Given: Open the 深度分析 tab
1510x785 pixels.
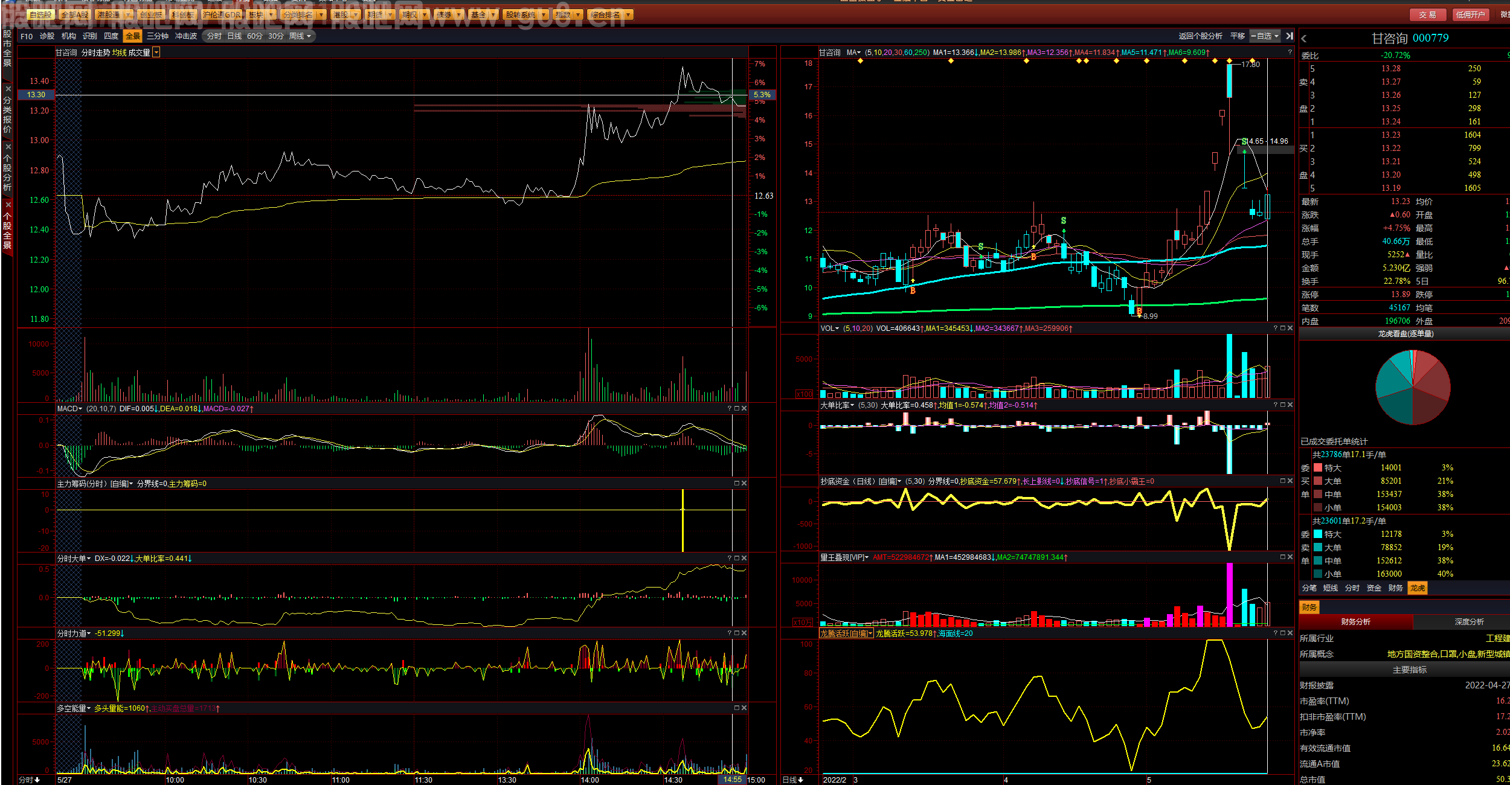Looking at the screenshot, I should (x=1469, y=622).
